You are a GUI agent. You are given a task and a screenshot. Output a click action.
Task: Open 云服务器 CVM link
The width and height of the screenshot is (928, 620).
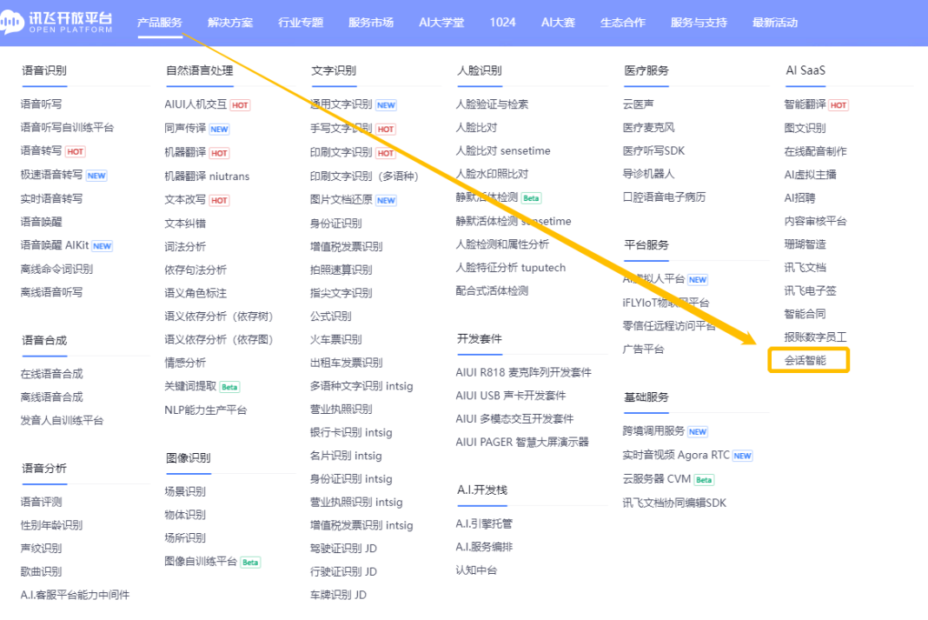pyautogui.click(x=655, y=479)
